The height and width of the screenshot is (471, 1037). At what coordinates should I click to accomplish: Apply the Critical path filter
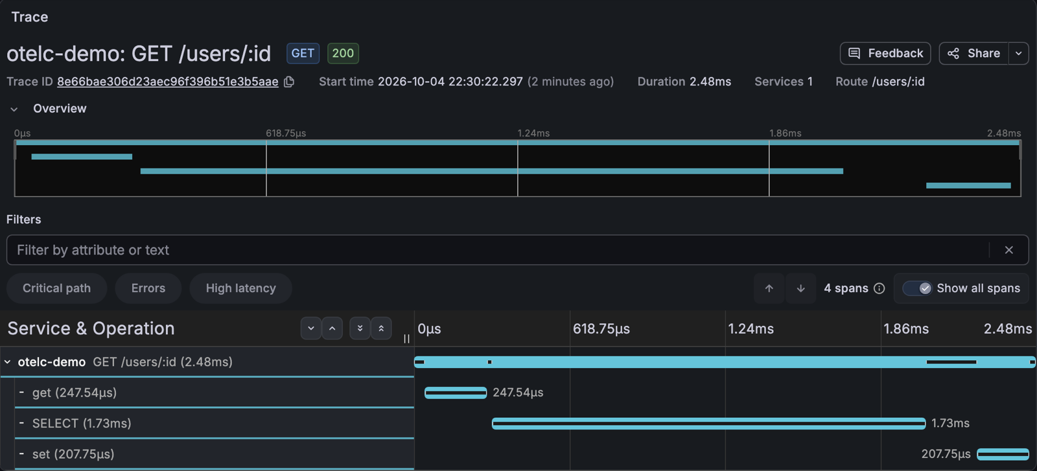tap(56, 288)
